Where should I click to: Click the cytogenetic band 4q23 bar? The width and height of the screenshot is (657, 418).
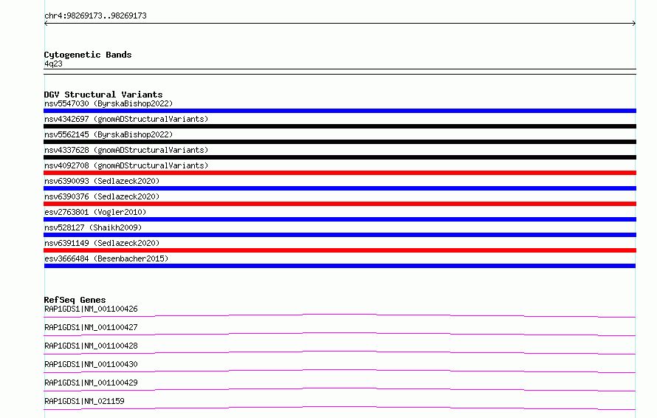pyautogui.click(x=340, y=72)
